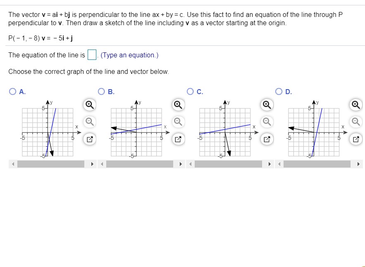The width and height of the screenshot is (365, 267).
Task: Open graph D in a larger view
Action: click(355, 139)
